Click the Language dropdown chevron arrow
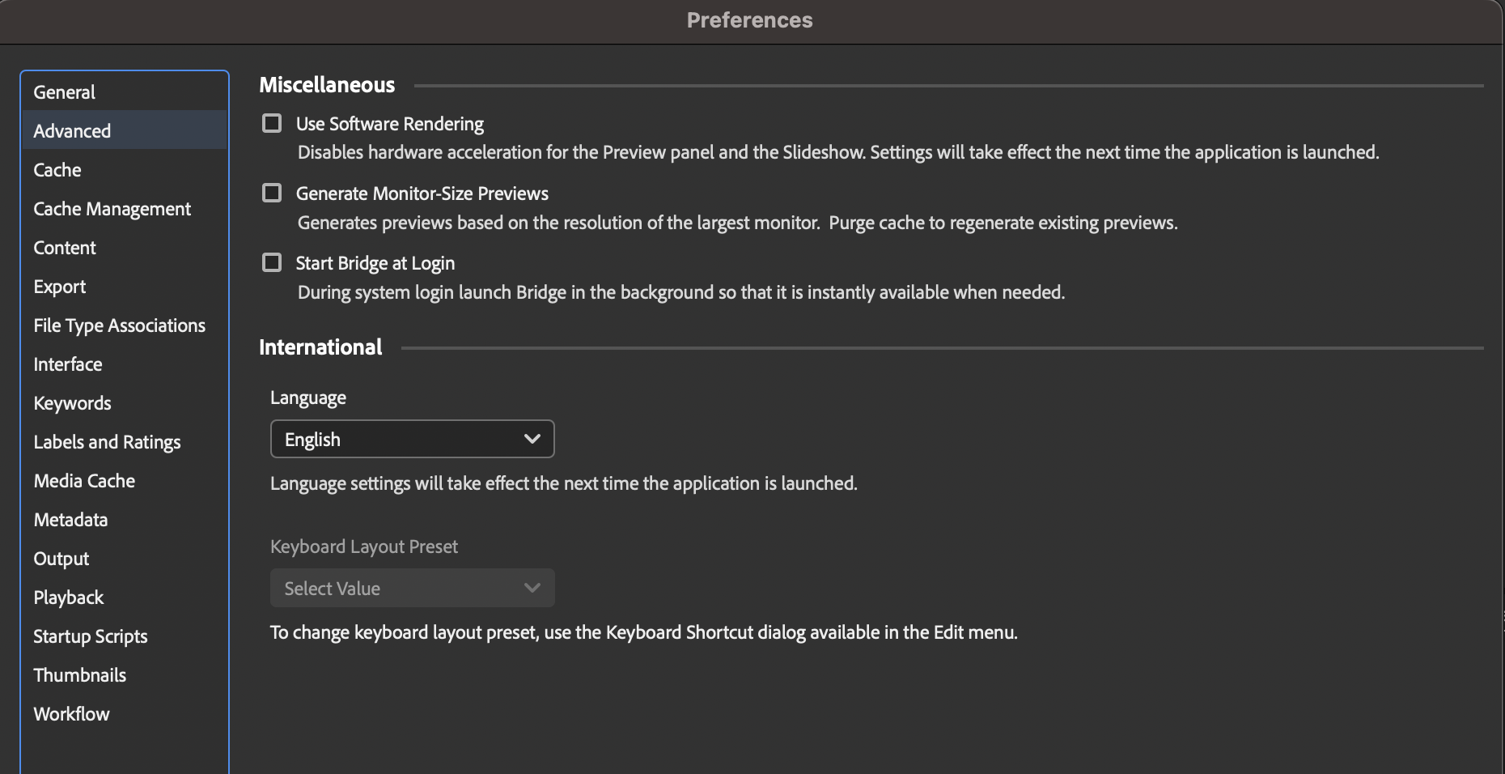Image resolution: width=1505 pixels, height=774 pixels. (532, 439)
